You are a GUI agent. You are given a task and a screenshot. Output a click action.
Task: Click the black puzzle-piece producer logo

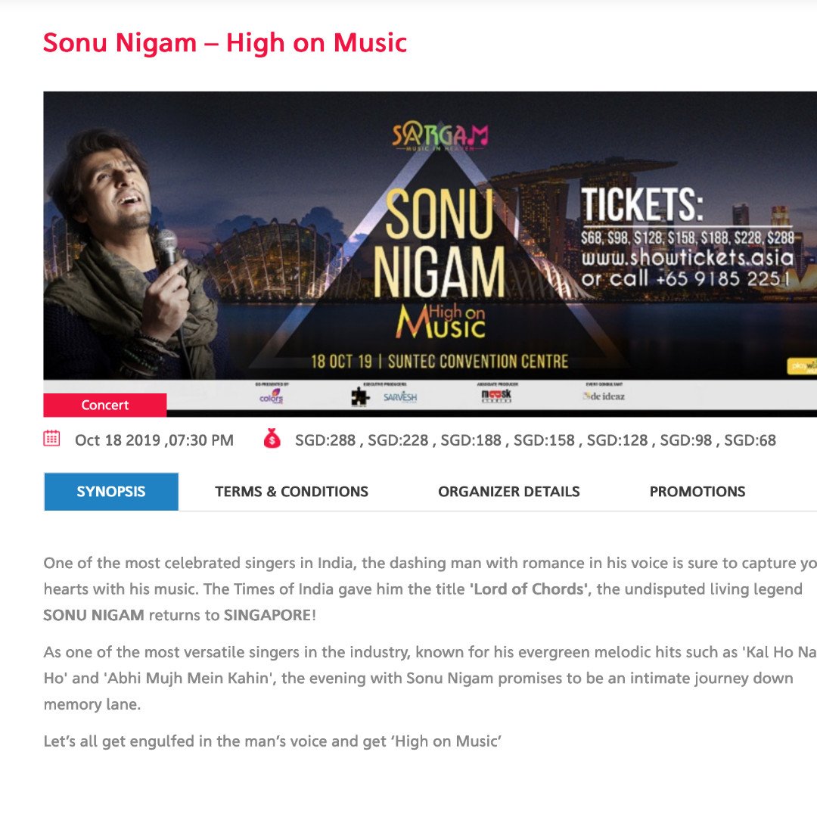[361, 396]
